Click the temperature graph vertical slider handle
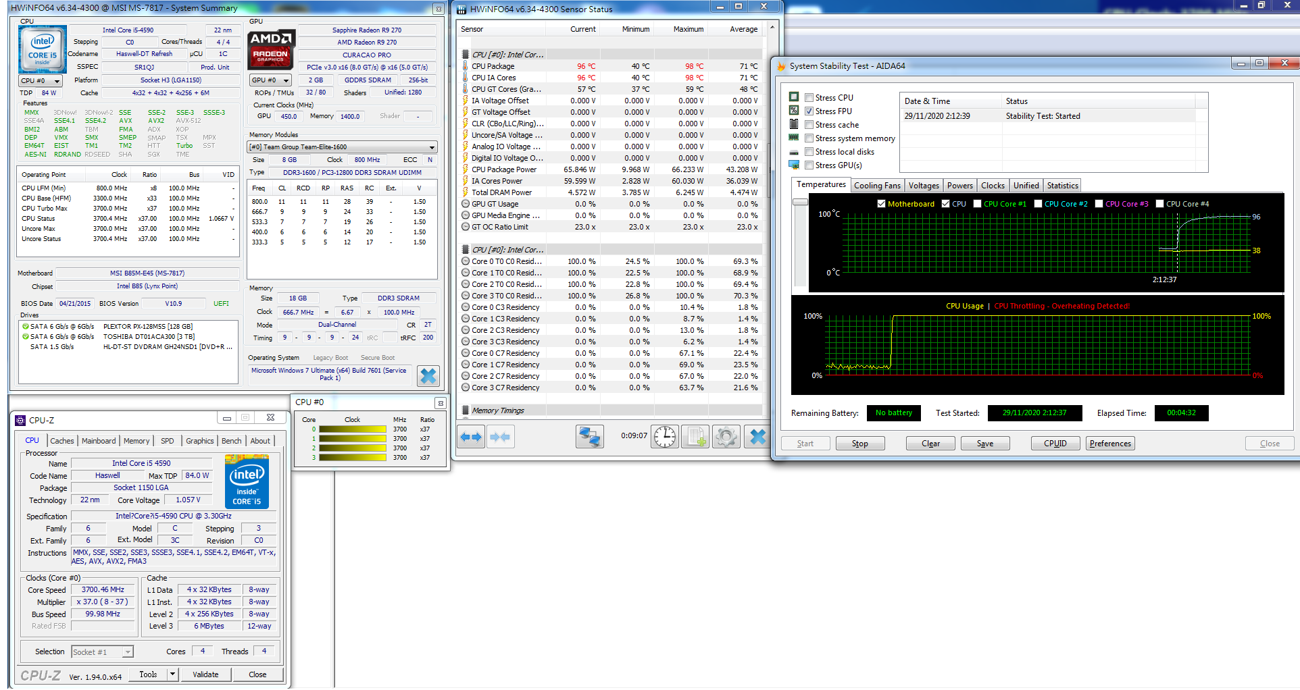This screenshot has height=690, width=1300. click(x=800, y=202)
